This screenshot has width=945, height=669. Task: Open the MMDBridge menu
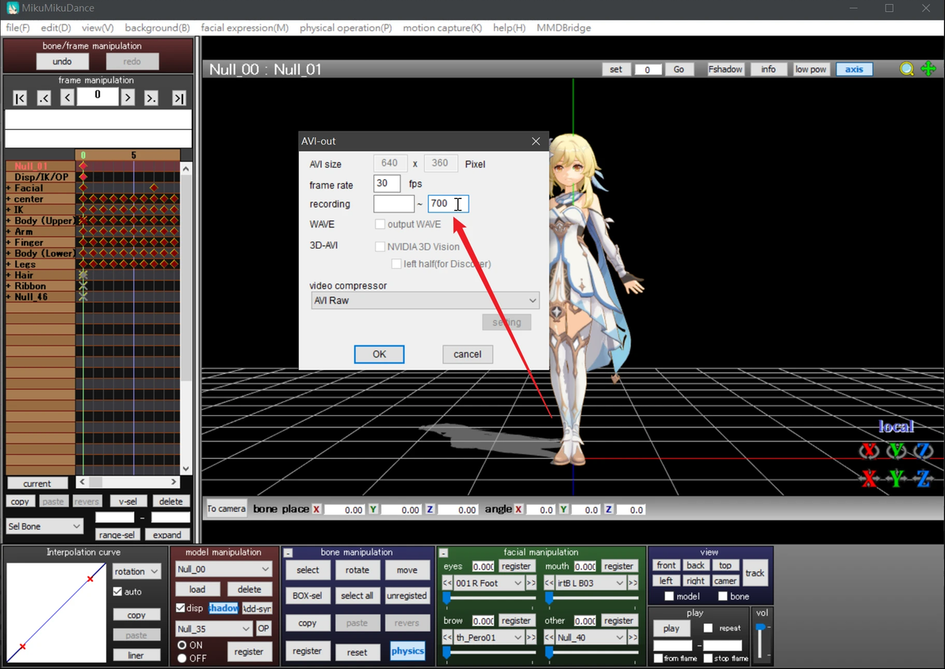coord(564,28)
